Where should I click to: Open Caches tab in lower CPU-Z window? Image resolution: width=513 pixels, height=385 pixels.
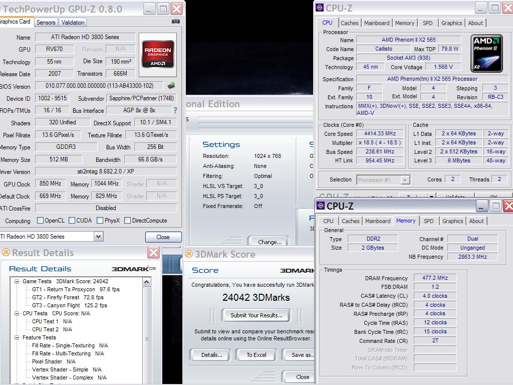coord(350,221)
